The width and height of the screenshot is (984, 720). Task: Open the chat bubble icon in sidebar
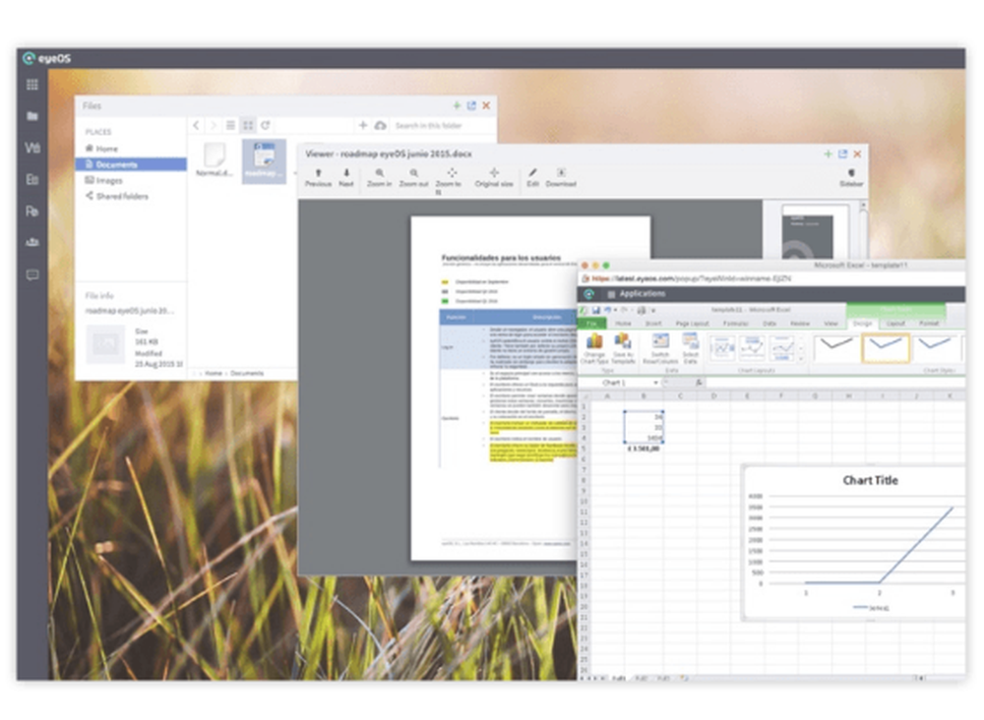[32, 274]
